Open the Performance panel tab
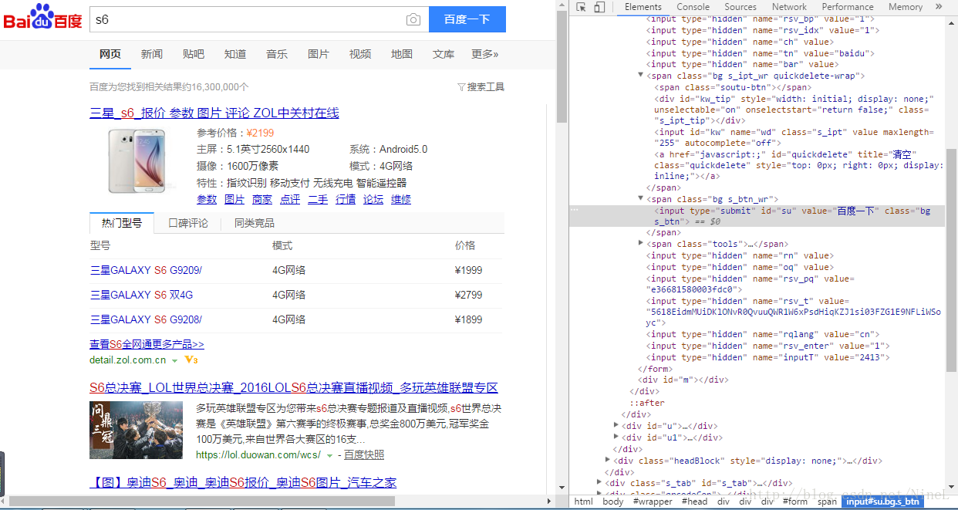958x510 pixels. 848,7
